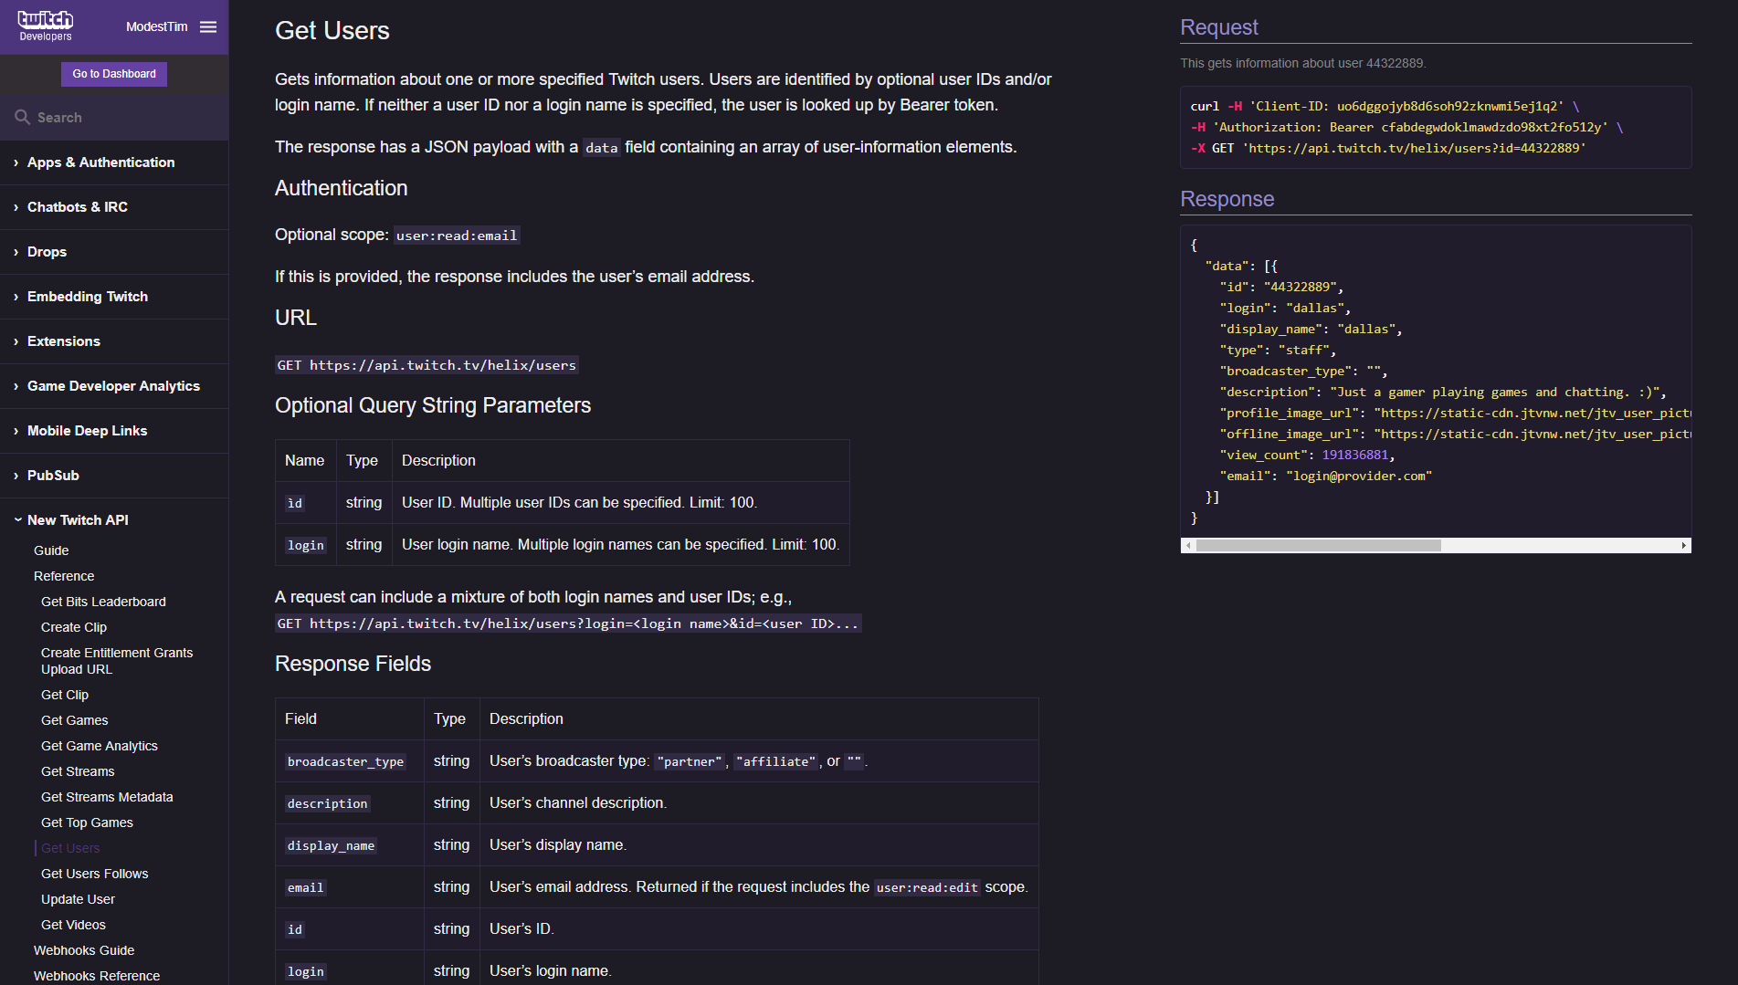The image size is (1738, 985).
Task: Click the view_count value 191836881
Action: click(1354, 455)
